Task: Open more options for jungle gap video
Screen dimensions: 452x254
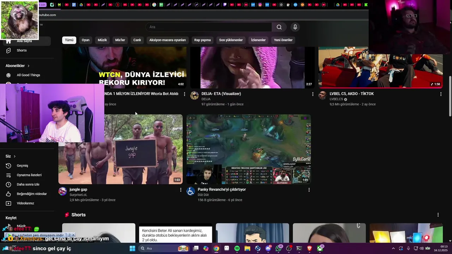Action: coord(181,190)
